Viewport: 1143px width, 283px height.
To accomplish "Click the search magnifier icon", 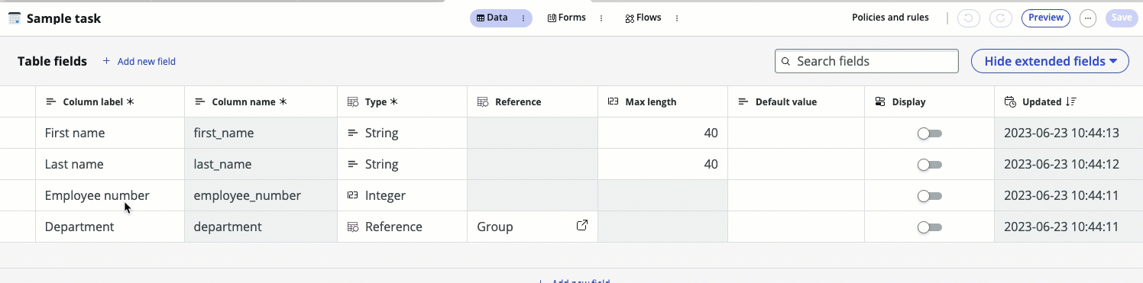I will pos(786,62).
